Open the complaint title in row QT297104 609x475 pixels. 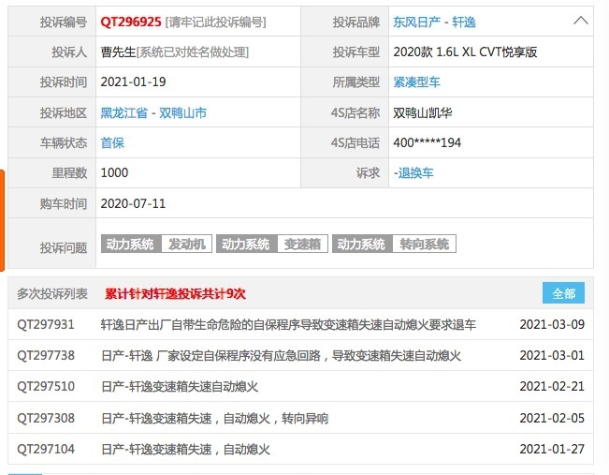(185, 449)
